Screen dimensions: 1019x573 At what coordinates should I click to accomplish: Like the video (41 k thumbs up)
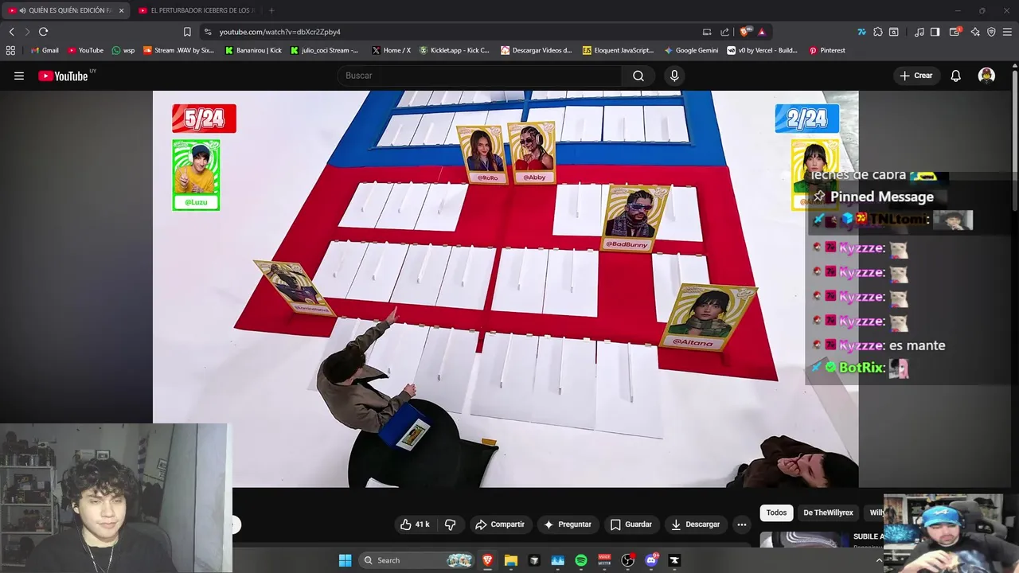tap(415, 524)
